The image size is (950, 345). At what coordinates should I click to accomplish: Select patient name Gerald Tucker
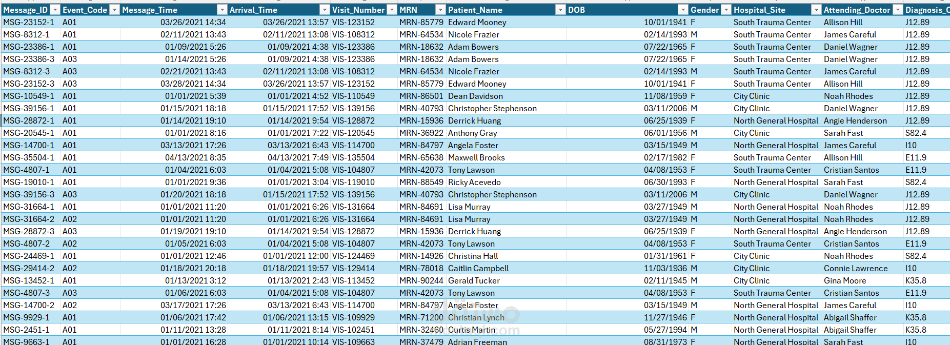(474, 280)
